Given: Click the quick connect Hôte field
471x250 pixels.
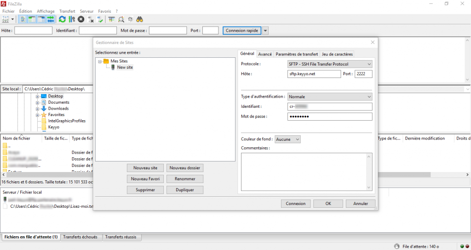Looking at the screenshot, I should pyautogui.click(x=33, y=31).
